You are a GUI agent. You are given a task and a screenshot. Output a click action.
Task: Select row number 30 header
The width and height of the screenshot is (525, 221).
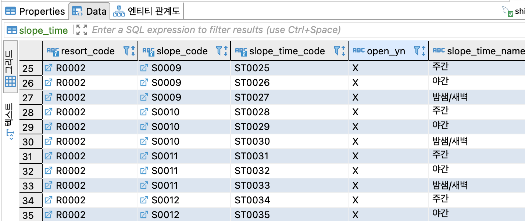point(28,142)
